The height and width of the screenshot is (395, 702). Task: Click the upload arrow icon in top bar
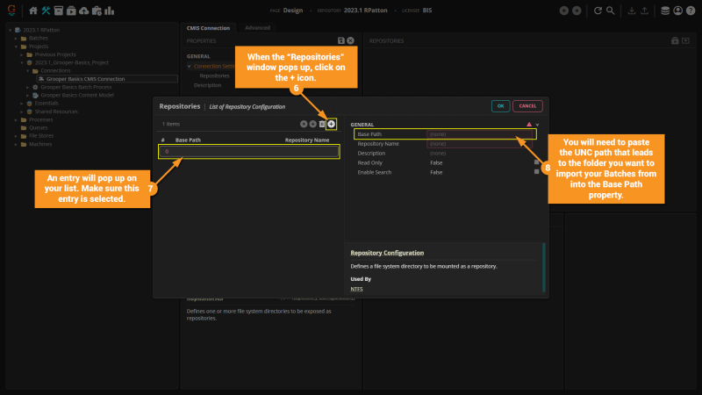click(x=644, y=11)
